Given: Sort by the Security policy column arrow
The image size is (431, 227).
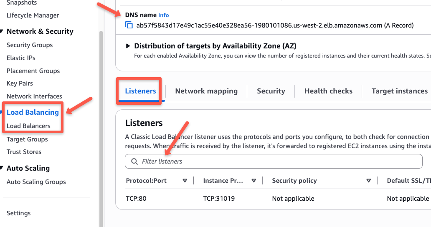Looking at the screenshot, I should [x=369, y=181].
